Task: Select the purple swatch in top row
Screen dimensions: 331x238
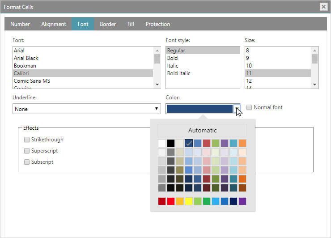Action: coord(225,143)
